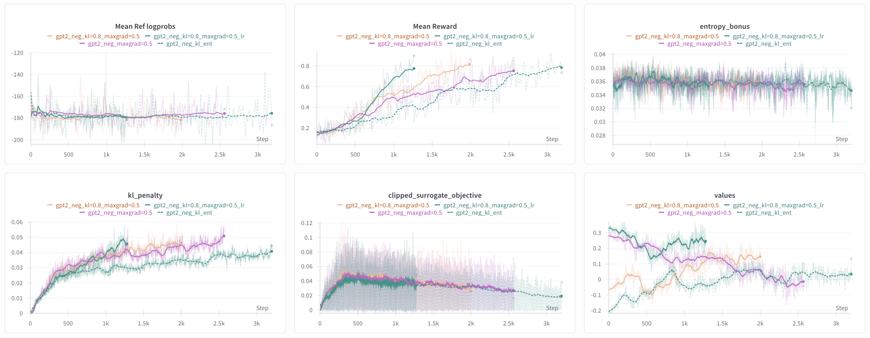Click gpt2_neg_kl_ent legend label in clipped_surrogate_objective chart
Image resolution: width=870 pixels, height=338 pixels.
tap(478, 213)
